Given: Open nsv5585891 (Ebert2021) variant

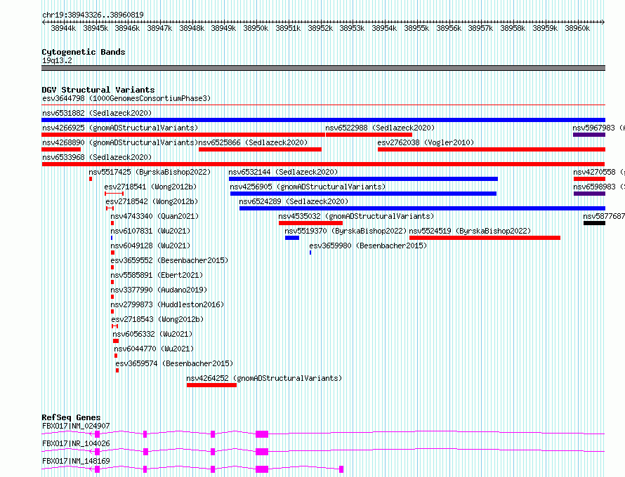Looking at the screenshot, I should coord(157,275).
